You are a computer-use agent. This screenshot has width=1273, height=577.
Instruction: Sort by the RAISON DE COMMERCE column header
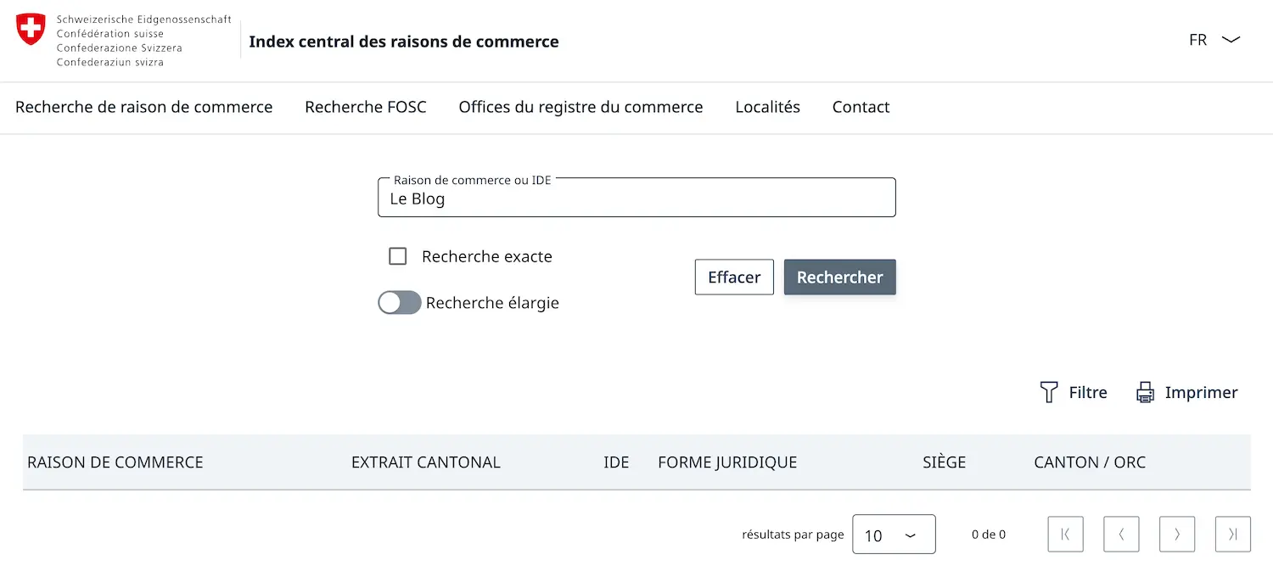(x=115, y=462)
